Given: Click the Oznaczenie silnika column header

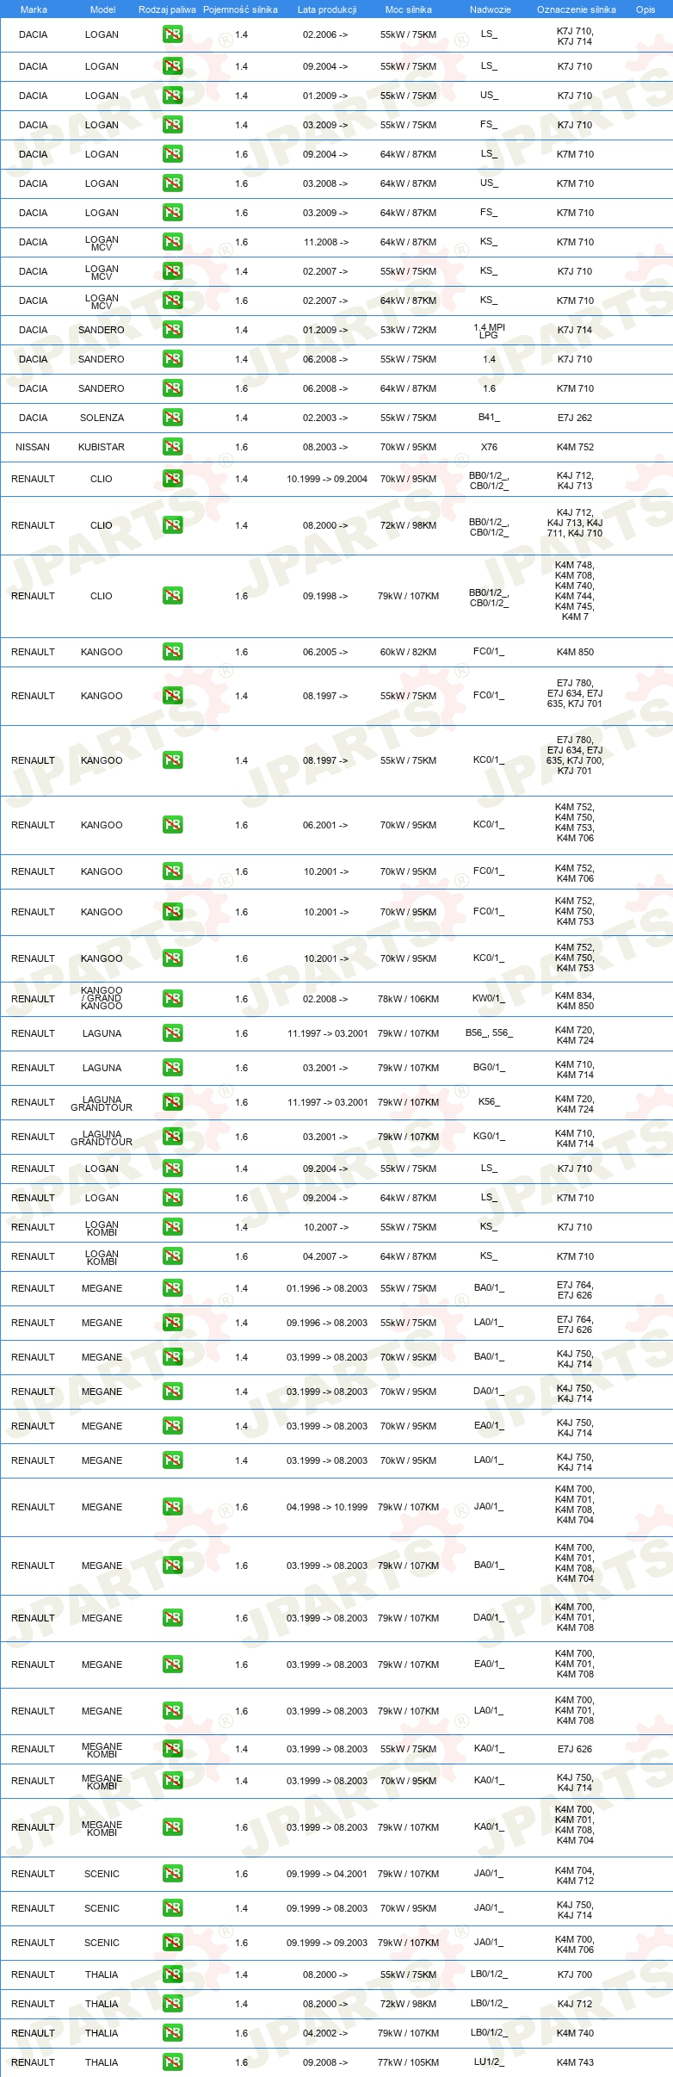Looking at the screenshot, I should click(576, 9).
